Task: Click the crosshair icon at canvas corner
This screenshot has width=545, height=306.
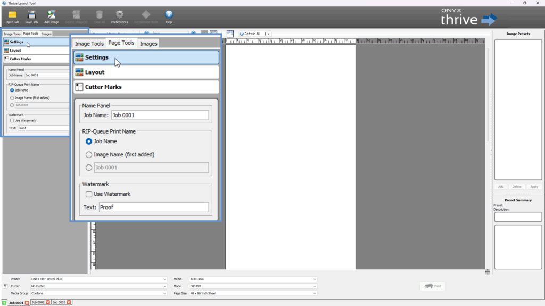Action: [487, 272]
